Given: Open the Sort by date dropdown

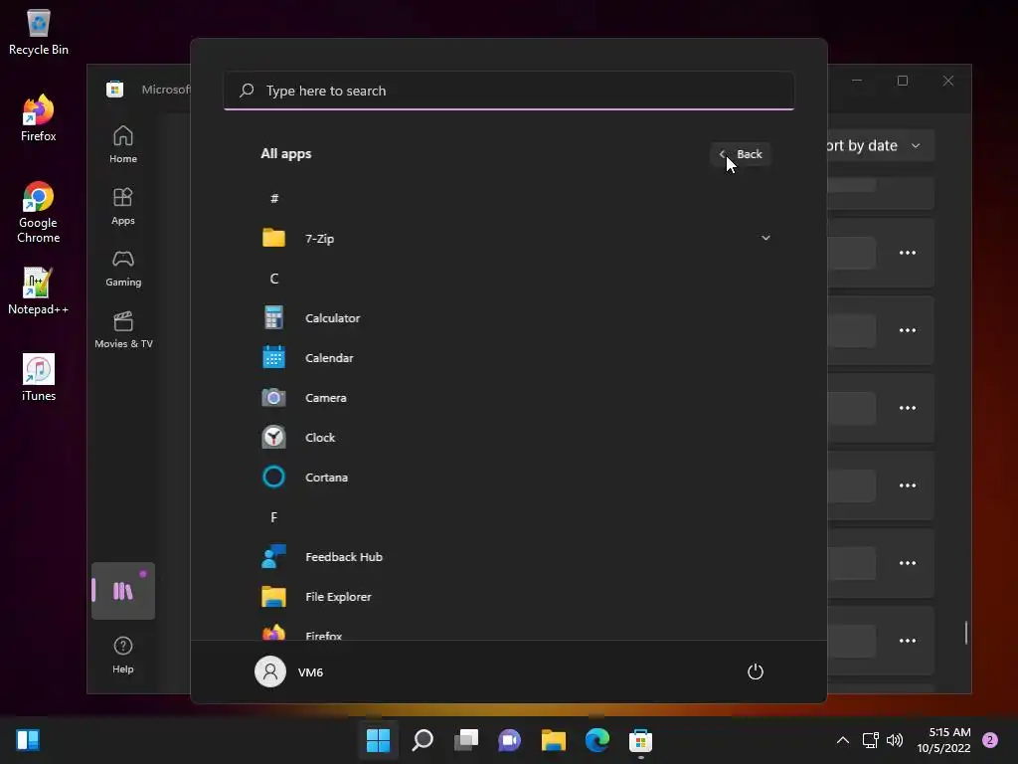Looking at the screenshot, I should tap(880, 145).
